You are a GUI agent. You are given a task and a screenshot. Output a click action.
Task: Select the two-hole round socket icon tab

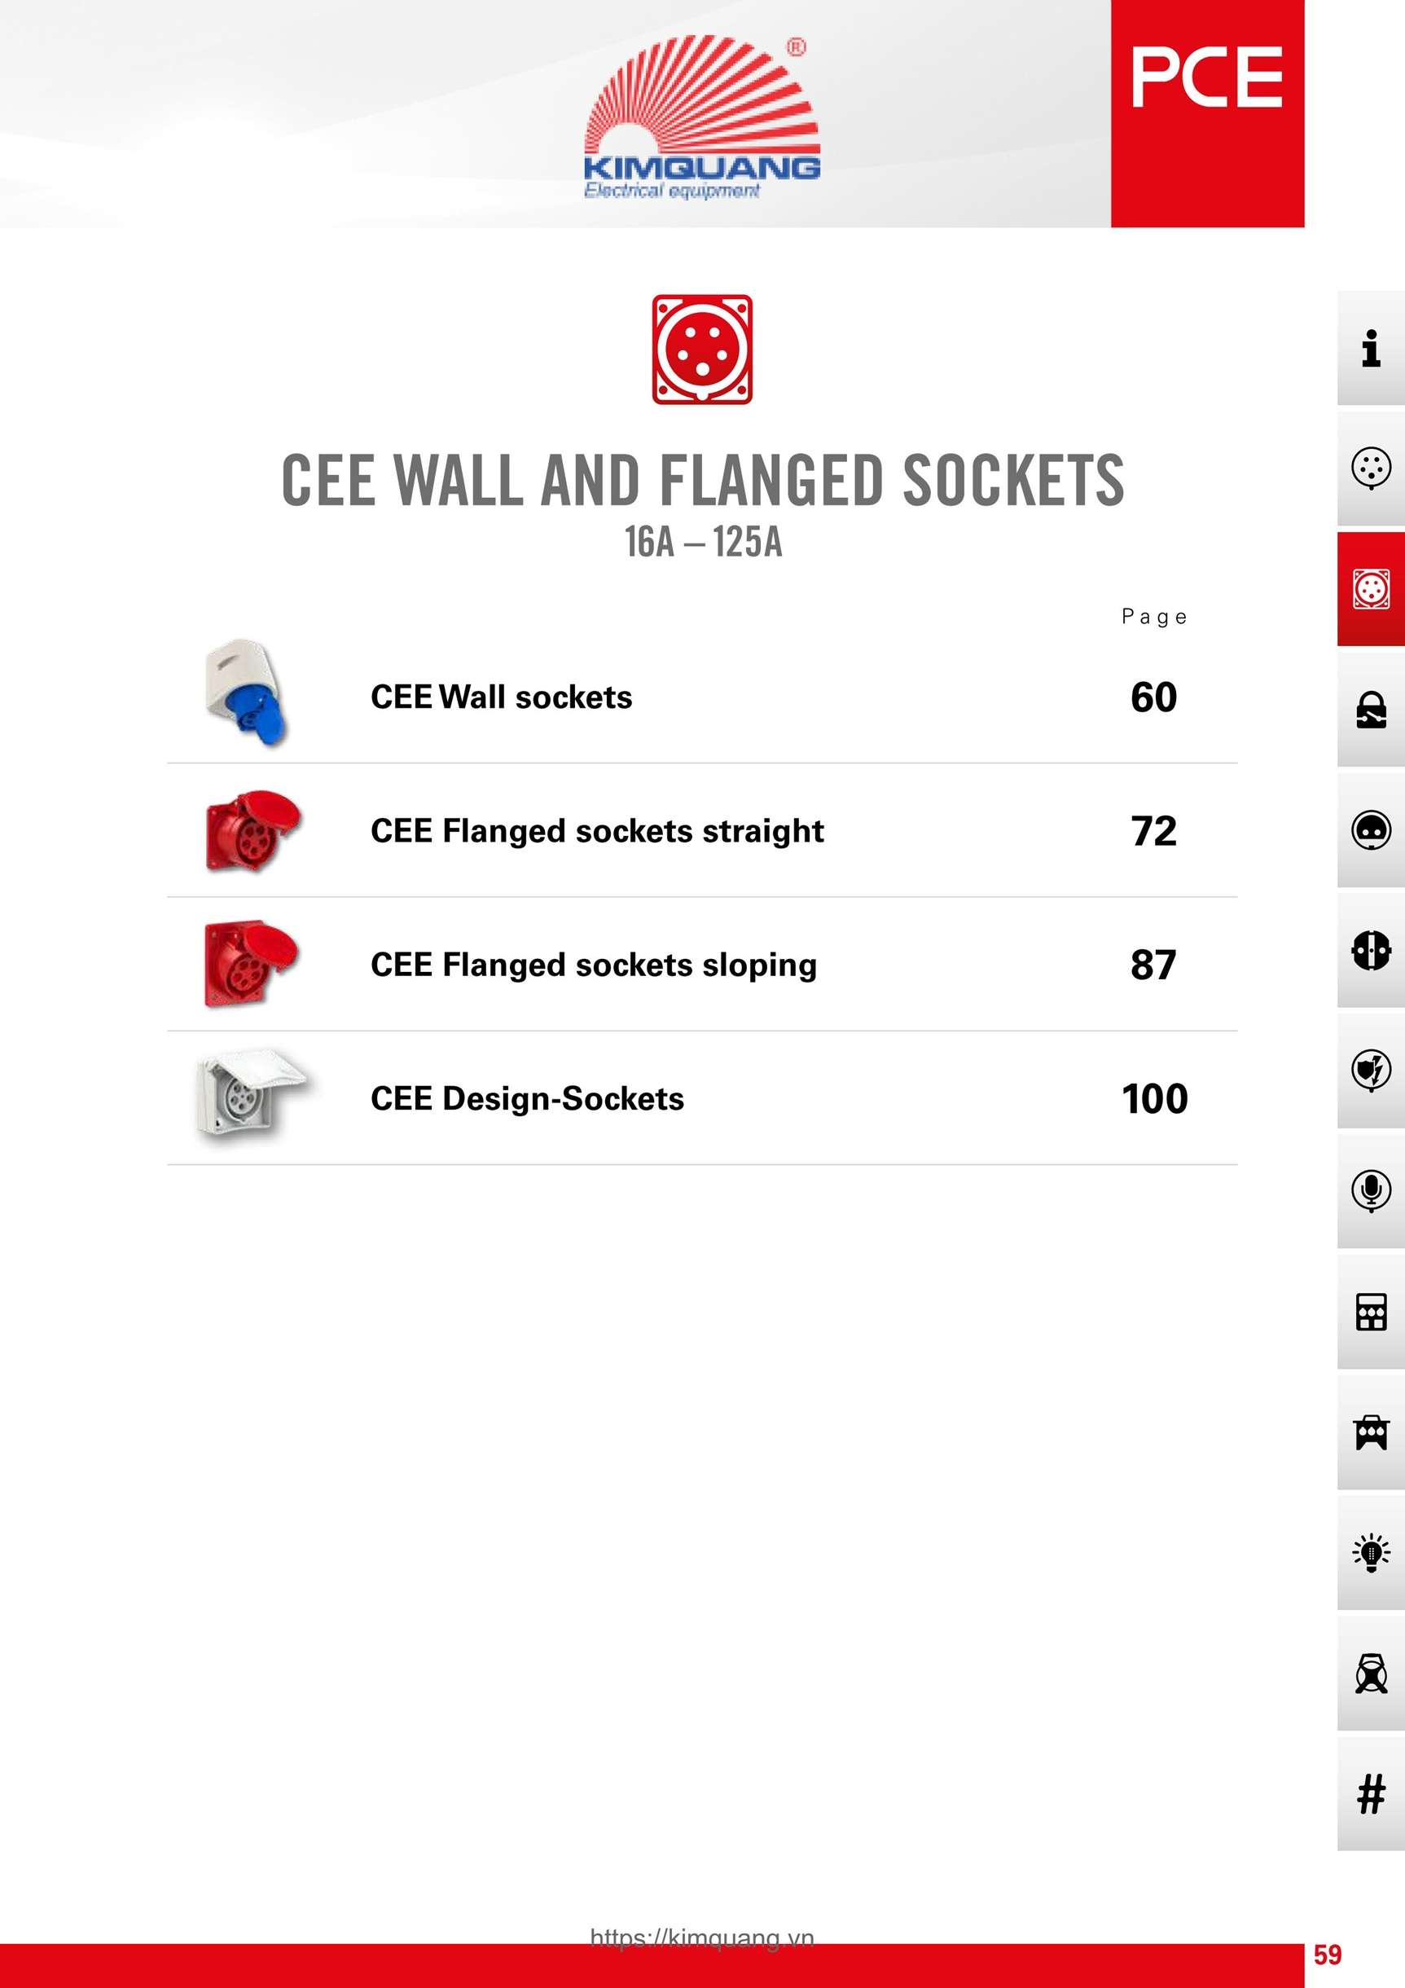1370,829
